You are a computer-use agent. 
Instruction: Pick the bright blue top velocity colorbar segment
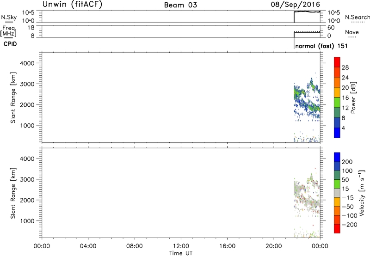(337, 157)
